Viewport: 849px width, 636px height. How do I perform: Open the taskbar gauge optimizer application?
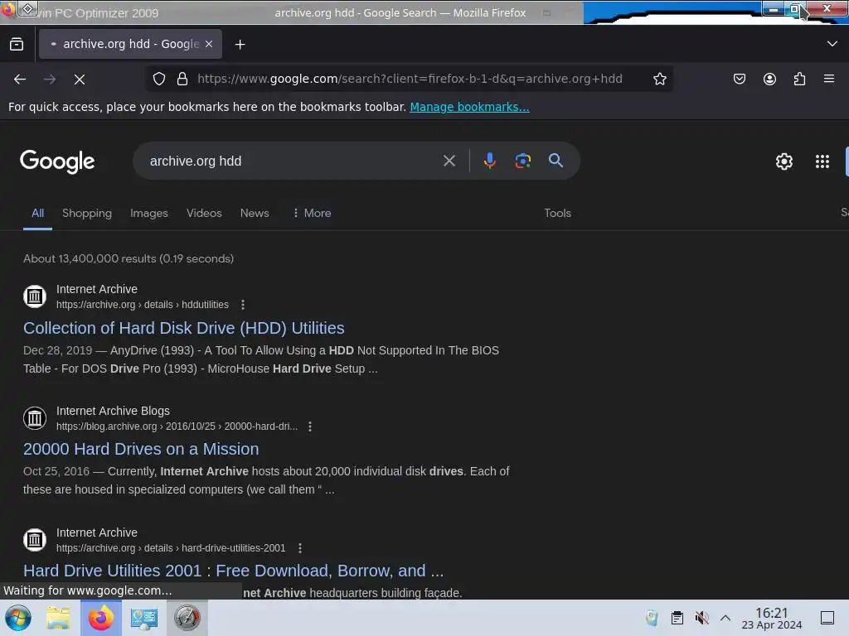[x=187, y=618]
